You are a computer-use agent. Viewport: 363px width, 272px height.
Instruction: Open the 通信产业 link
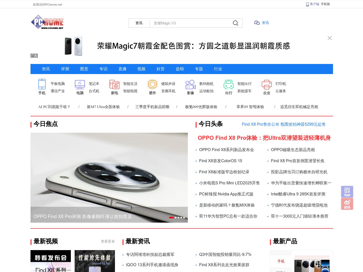[x=58, y=91]
